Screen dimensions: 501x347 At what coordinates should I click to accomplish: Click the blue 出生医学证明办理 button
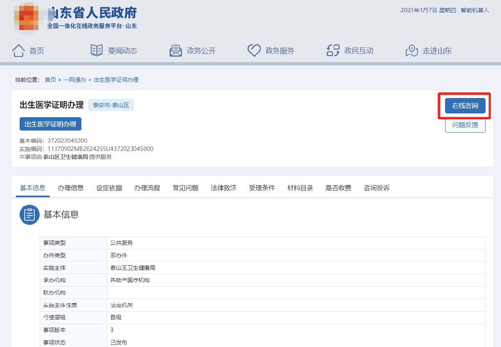[51, 124]
